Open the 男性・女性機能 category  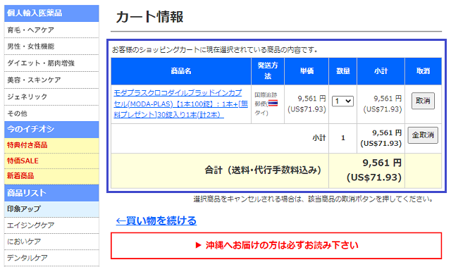[x=51, y=46]
